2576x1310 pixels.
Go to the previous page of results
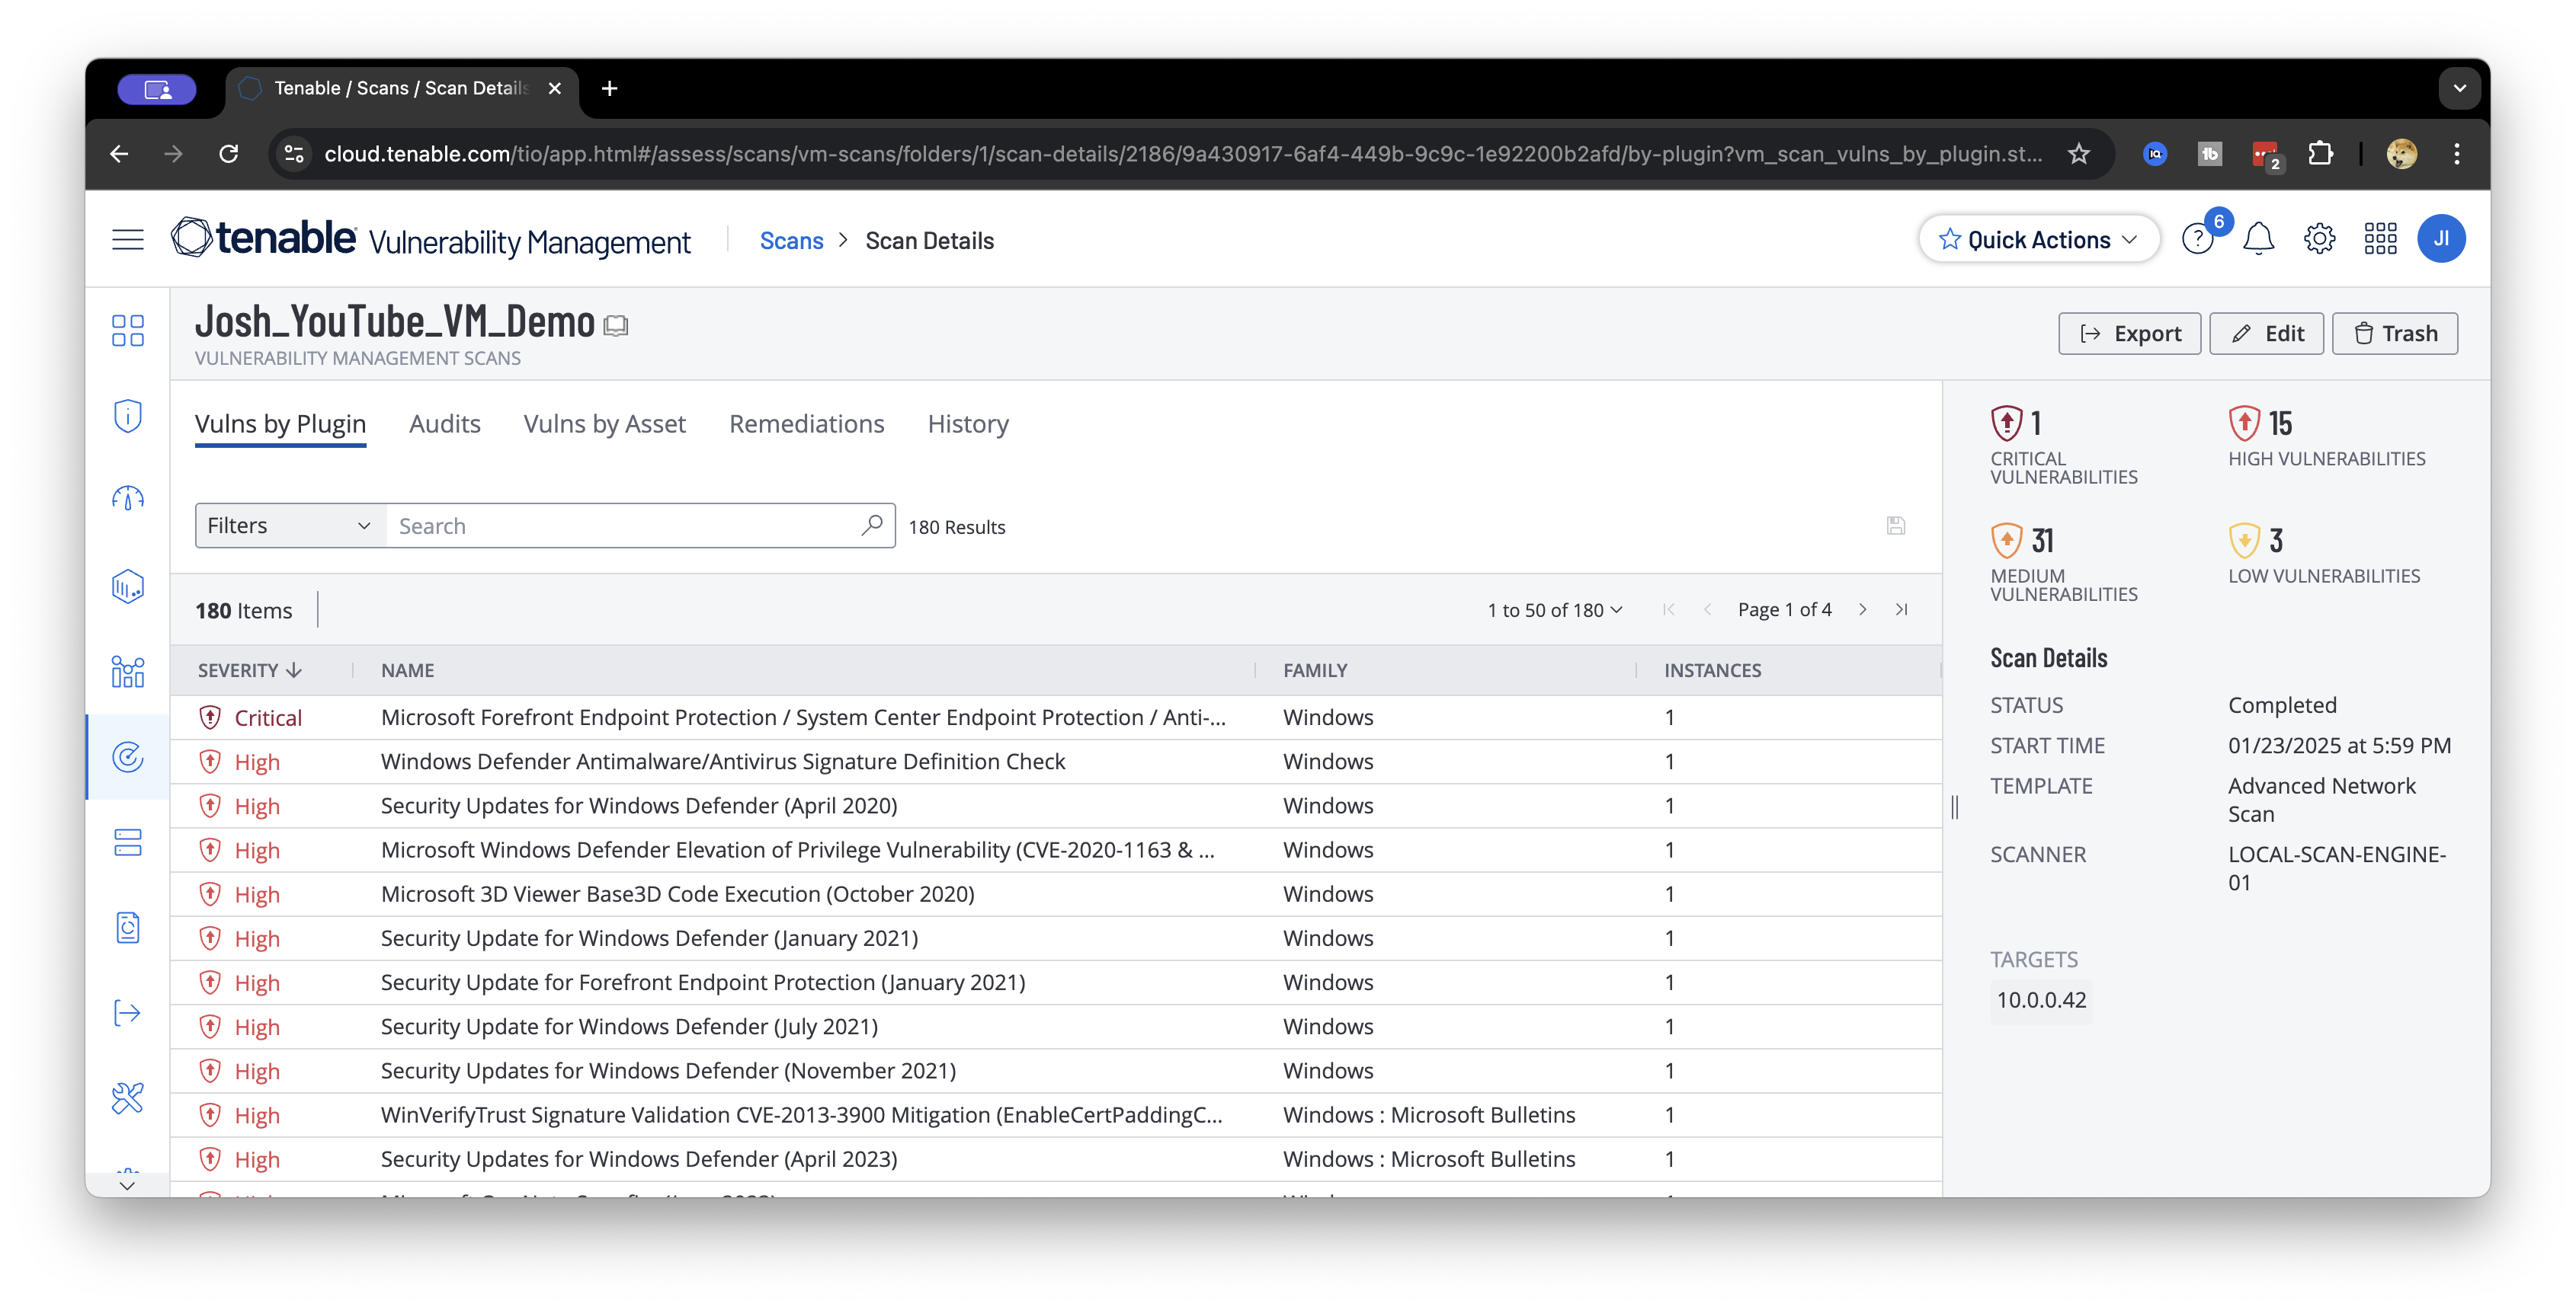tap(1708, 609)
